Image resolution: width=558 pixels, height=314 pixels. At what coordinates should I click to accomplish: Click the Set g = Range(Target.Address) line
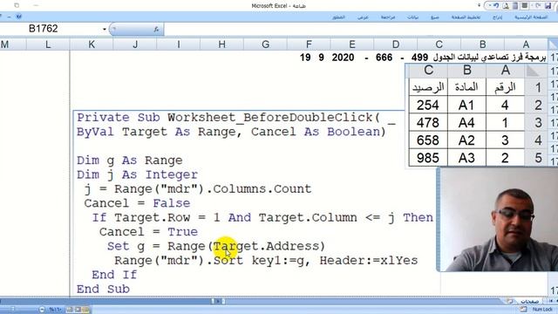216,246
